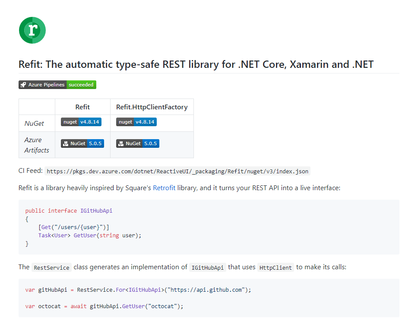Click the HttpClient inline code

coord(275,268)
